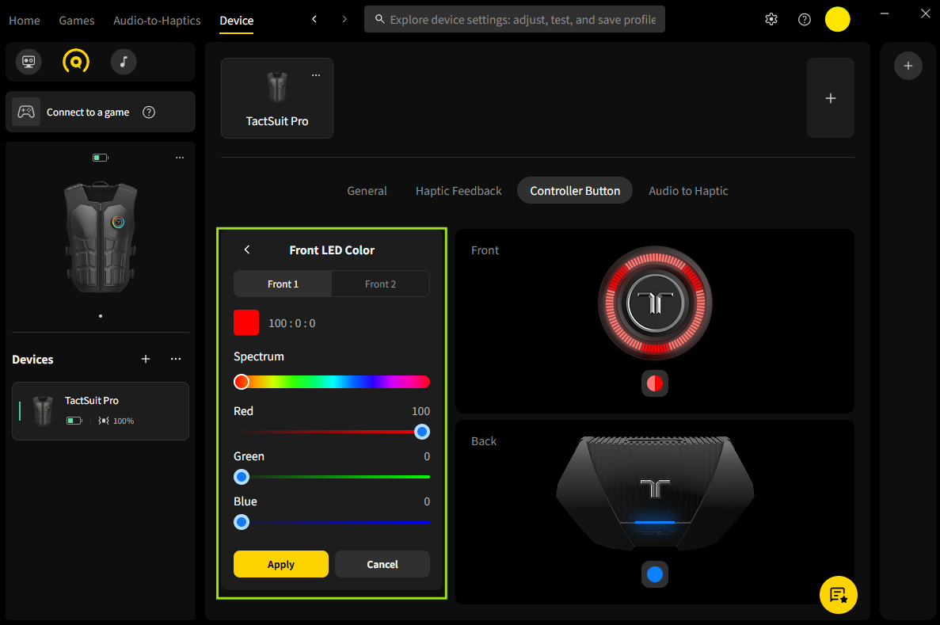940x625 pixels.
Task: Add a device using Devices plus icon
Action: pyautogui.click(x=146, y=359)
